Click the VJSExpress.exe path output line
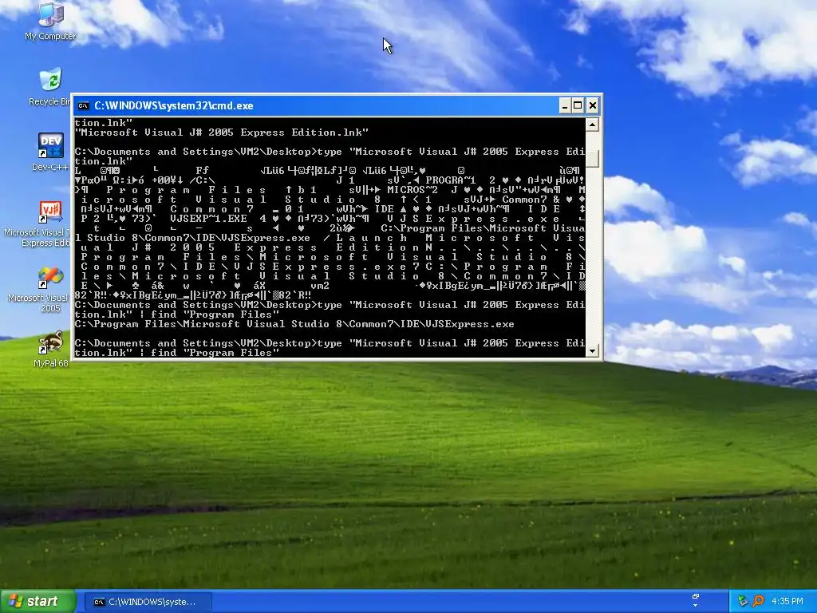Viewport: 817px width, 613px height. tap(294, 324)
